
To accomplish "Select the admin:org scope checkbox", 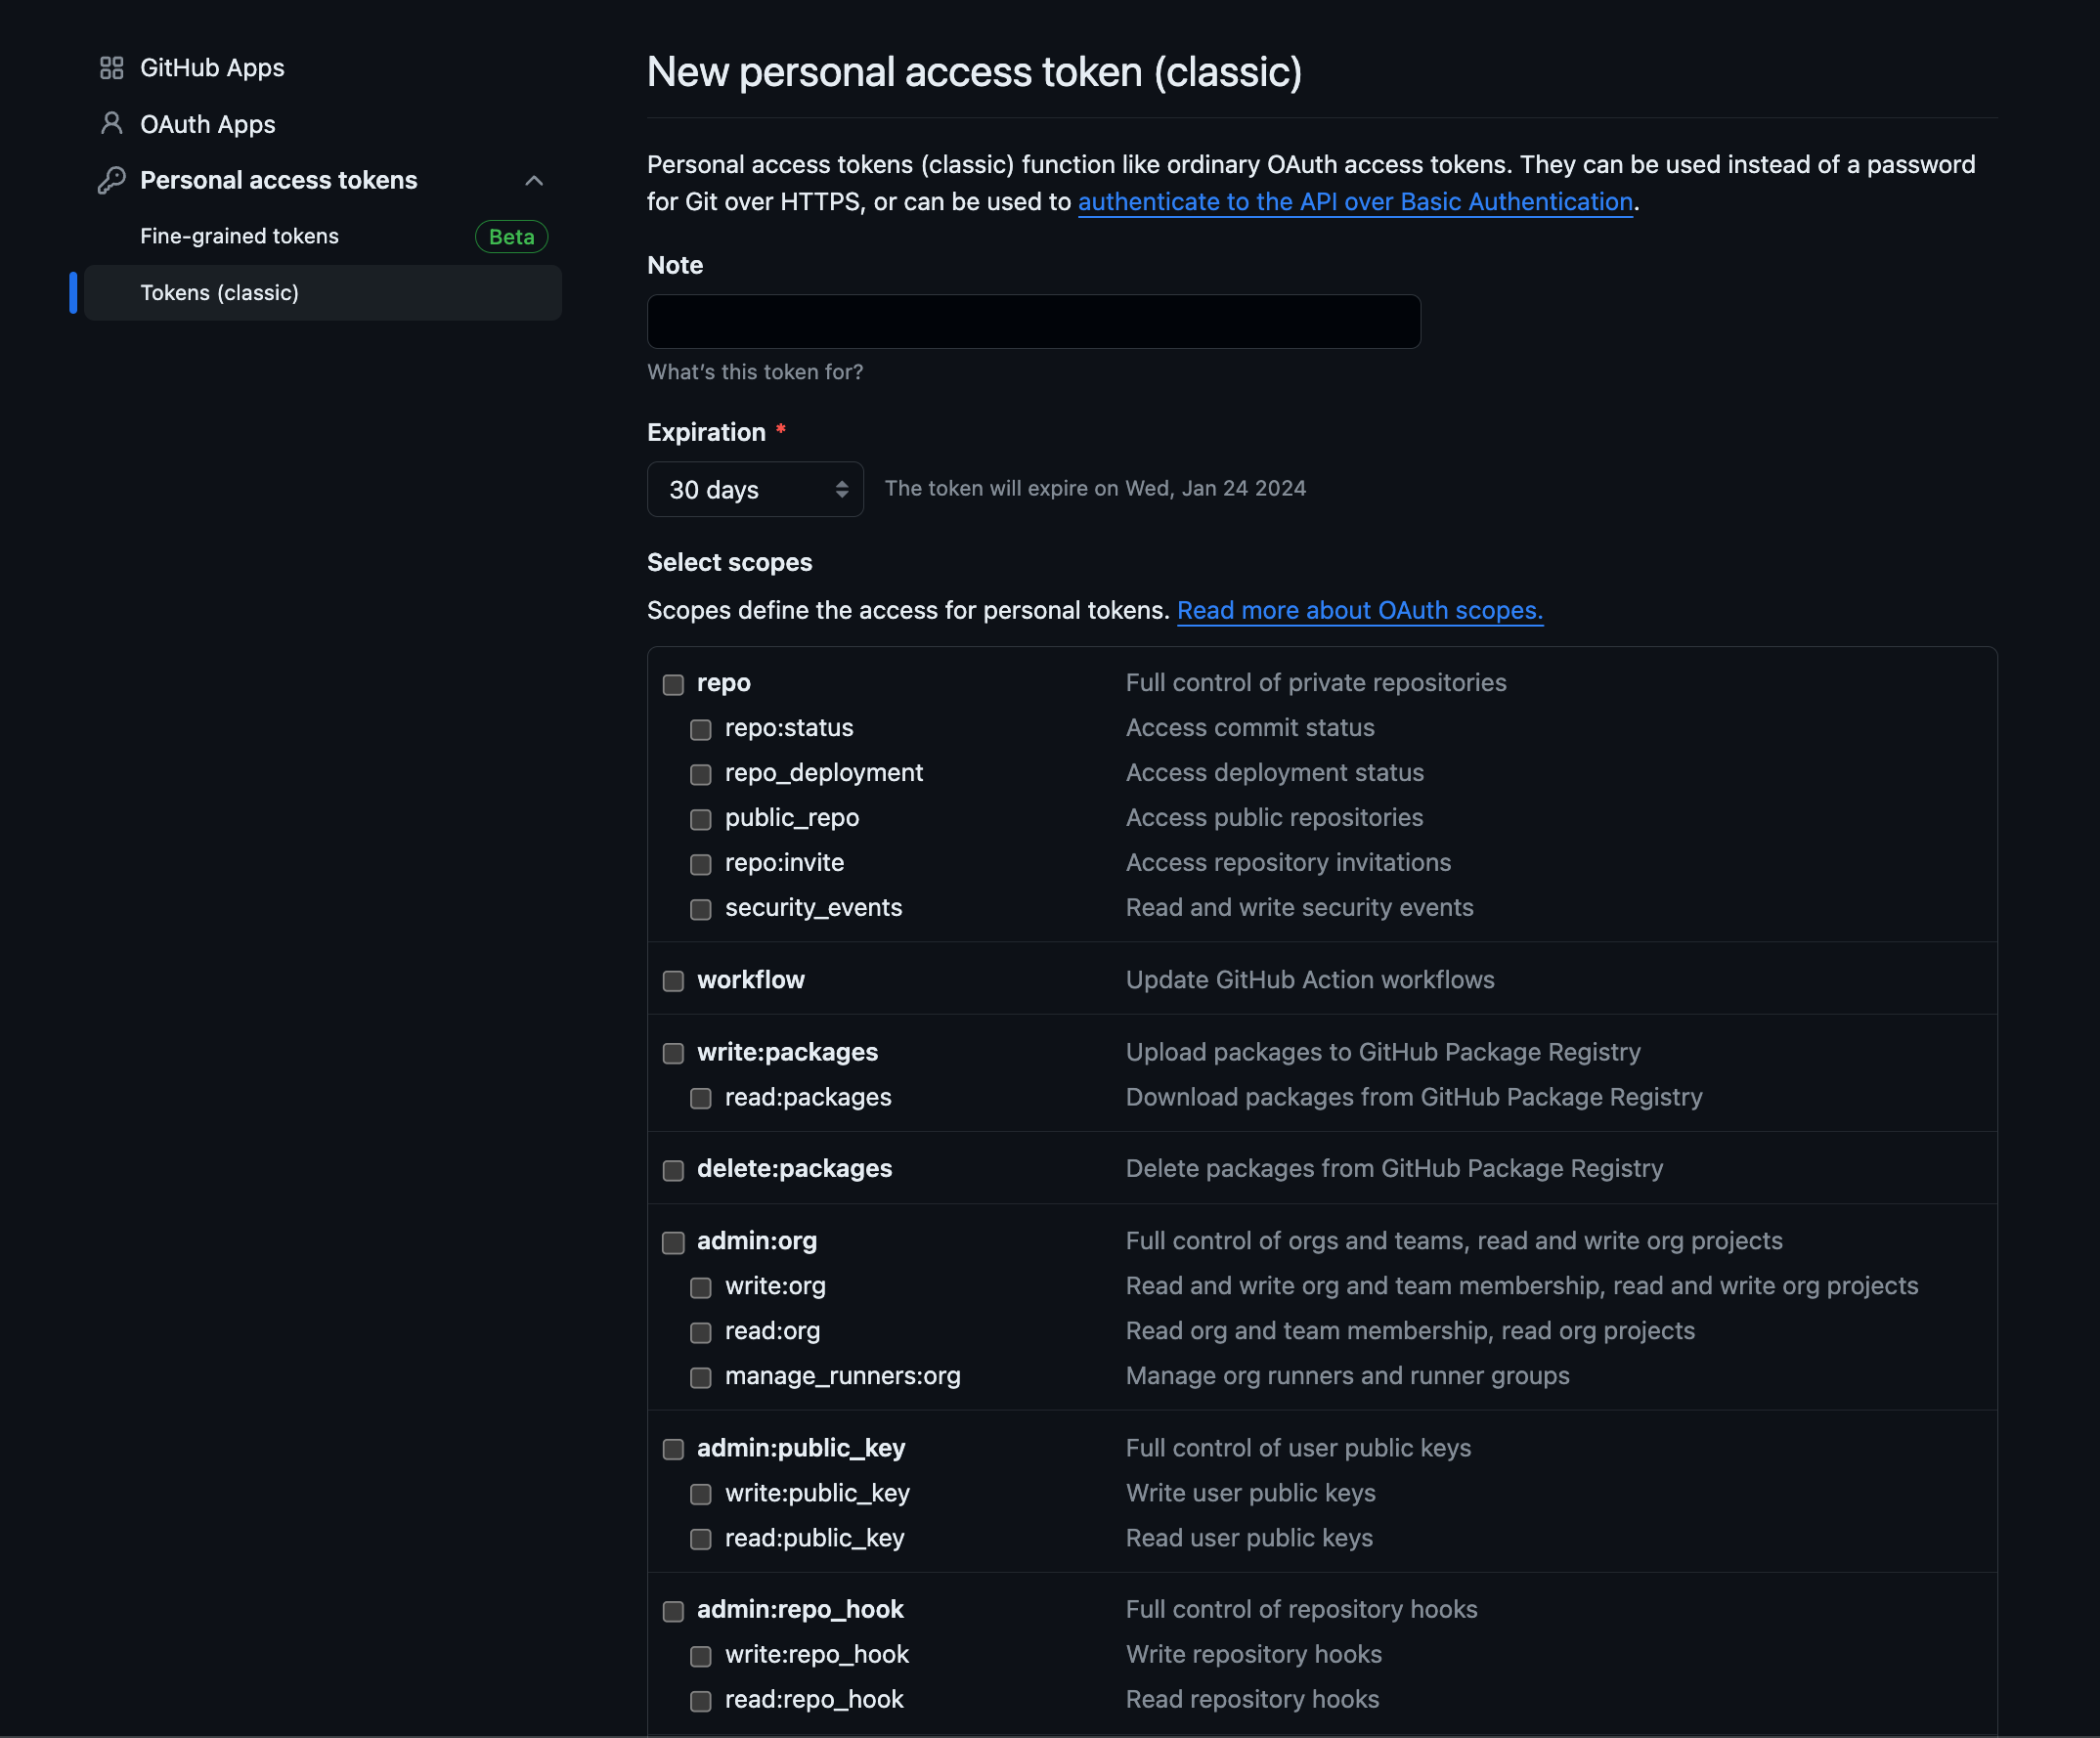I will pos(673,1242).
